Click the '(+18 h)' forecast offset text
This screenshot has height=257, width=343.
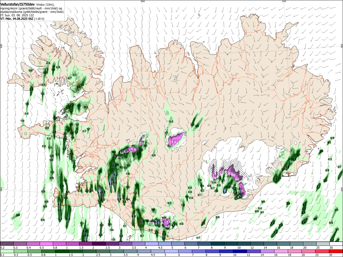[39, 19]
